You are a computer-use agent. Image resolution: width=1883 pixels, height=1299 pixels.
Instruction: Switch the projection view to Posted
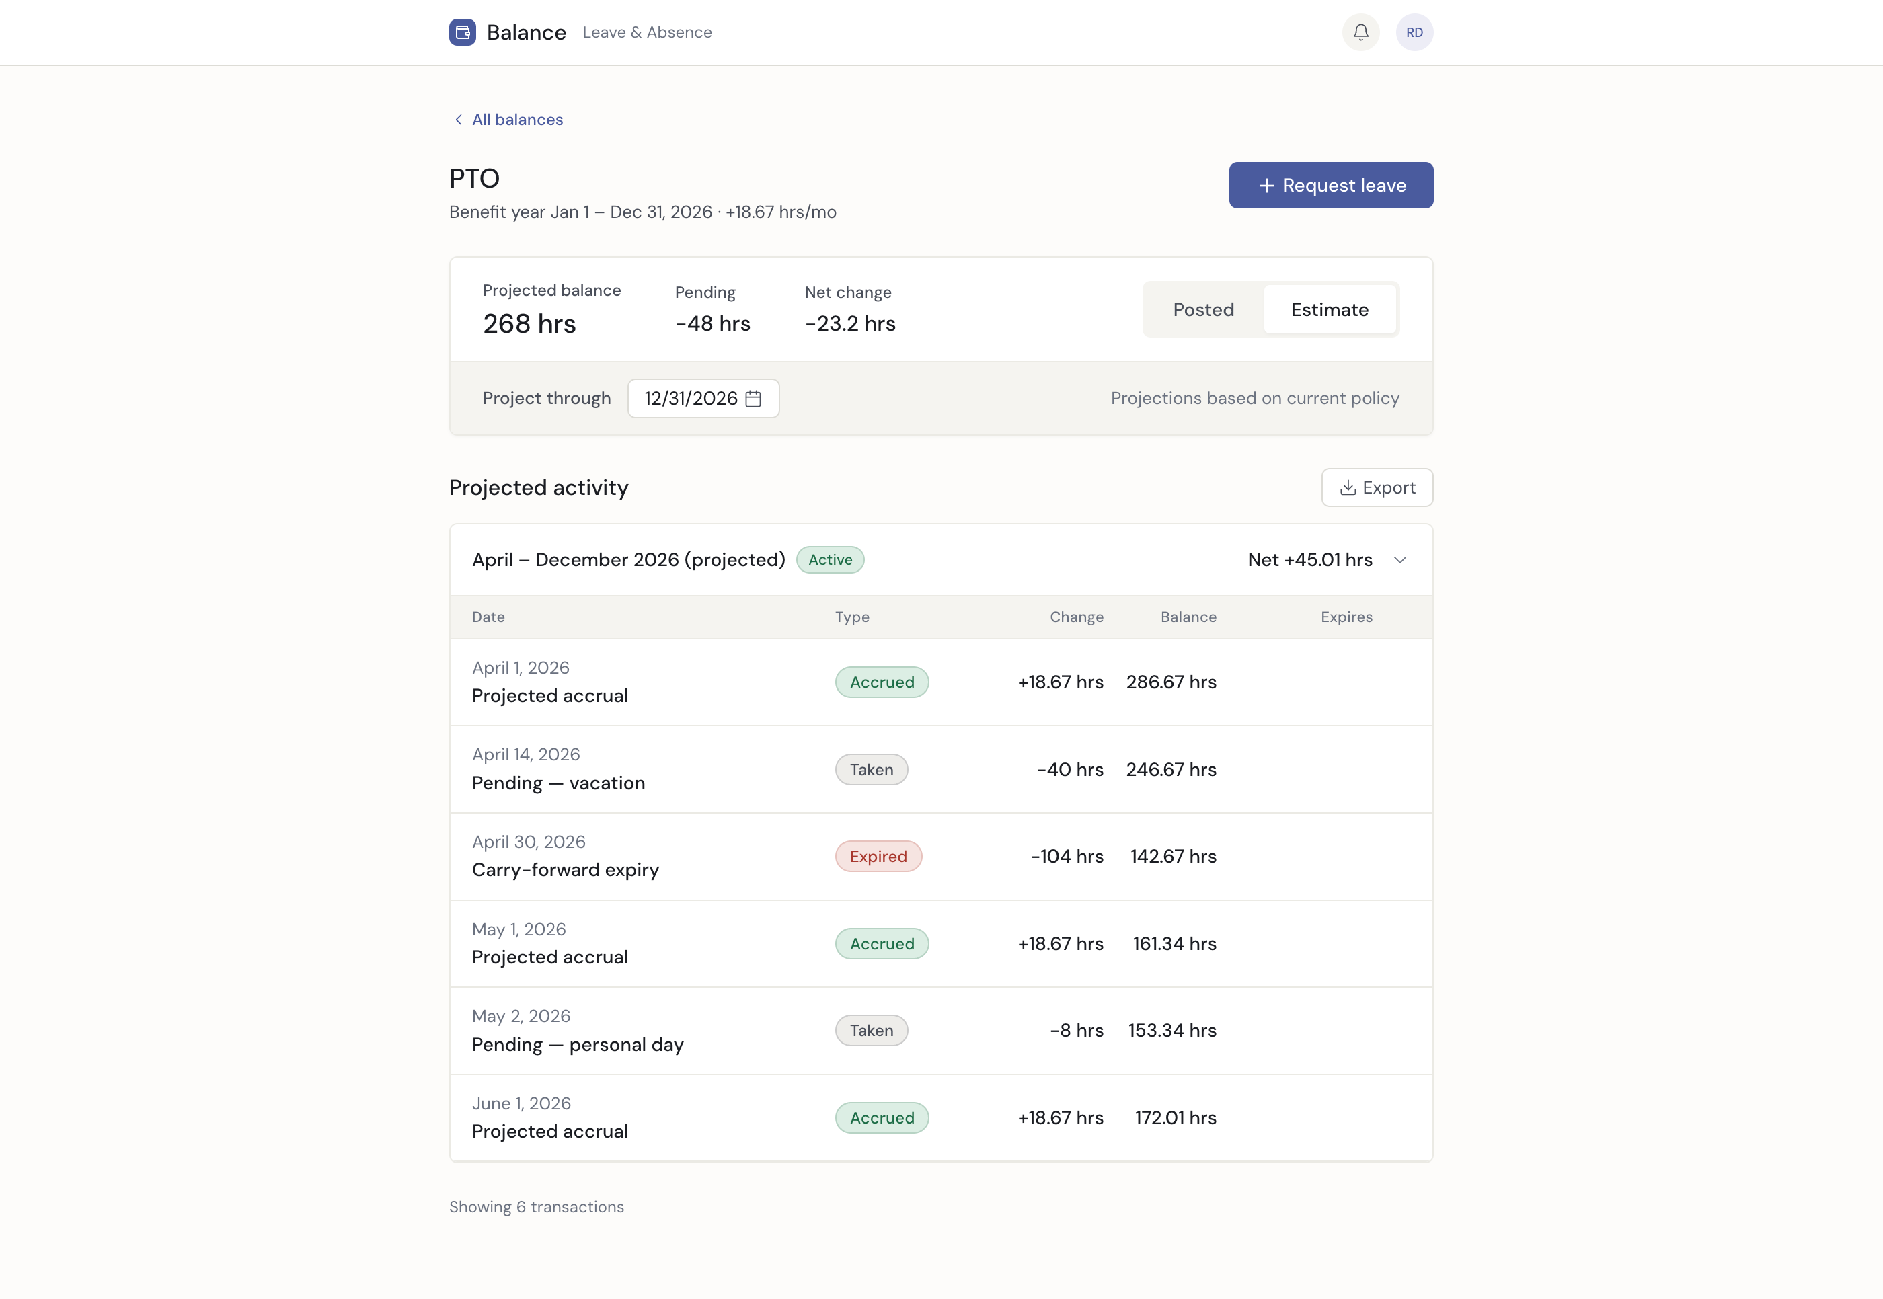tap(1203, 309)
